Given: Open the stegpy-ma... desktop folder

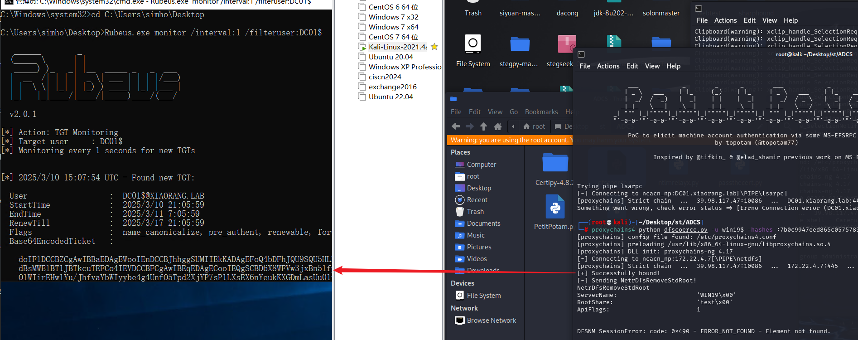Looking at the screenshot, I should click(x=520, y=44).
